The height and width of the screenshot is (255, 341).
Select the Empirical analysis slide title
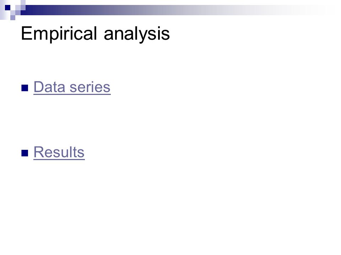(95, 34)
